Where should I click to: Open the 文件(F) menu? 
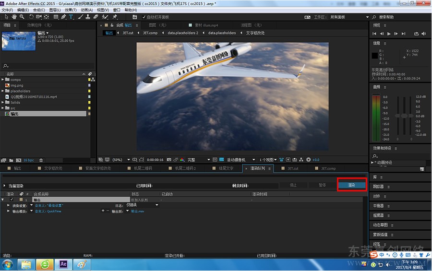(7, 10)
